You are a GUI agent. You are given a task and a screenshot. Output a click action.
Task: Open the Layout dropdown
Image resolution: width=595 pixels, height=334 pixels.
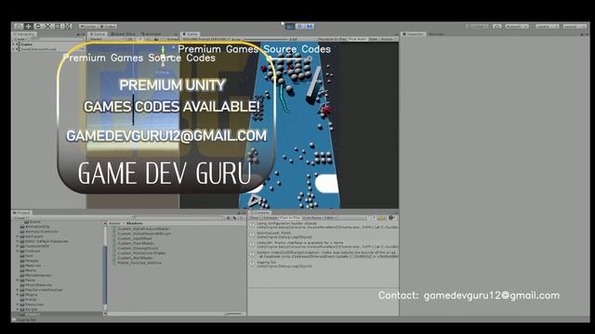pyautogui.click(x=575, y=26)
